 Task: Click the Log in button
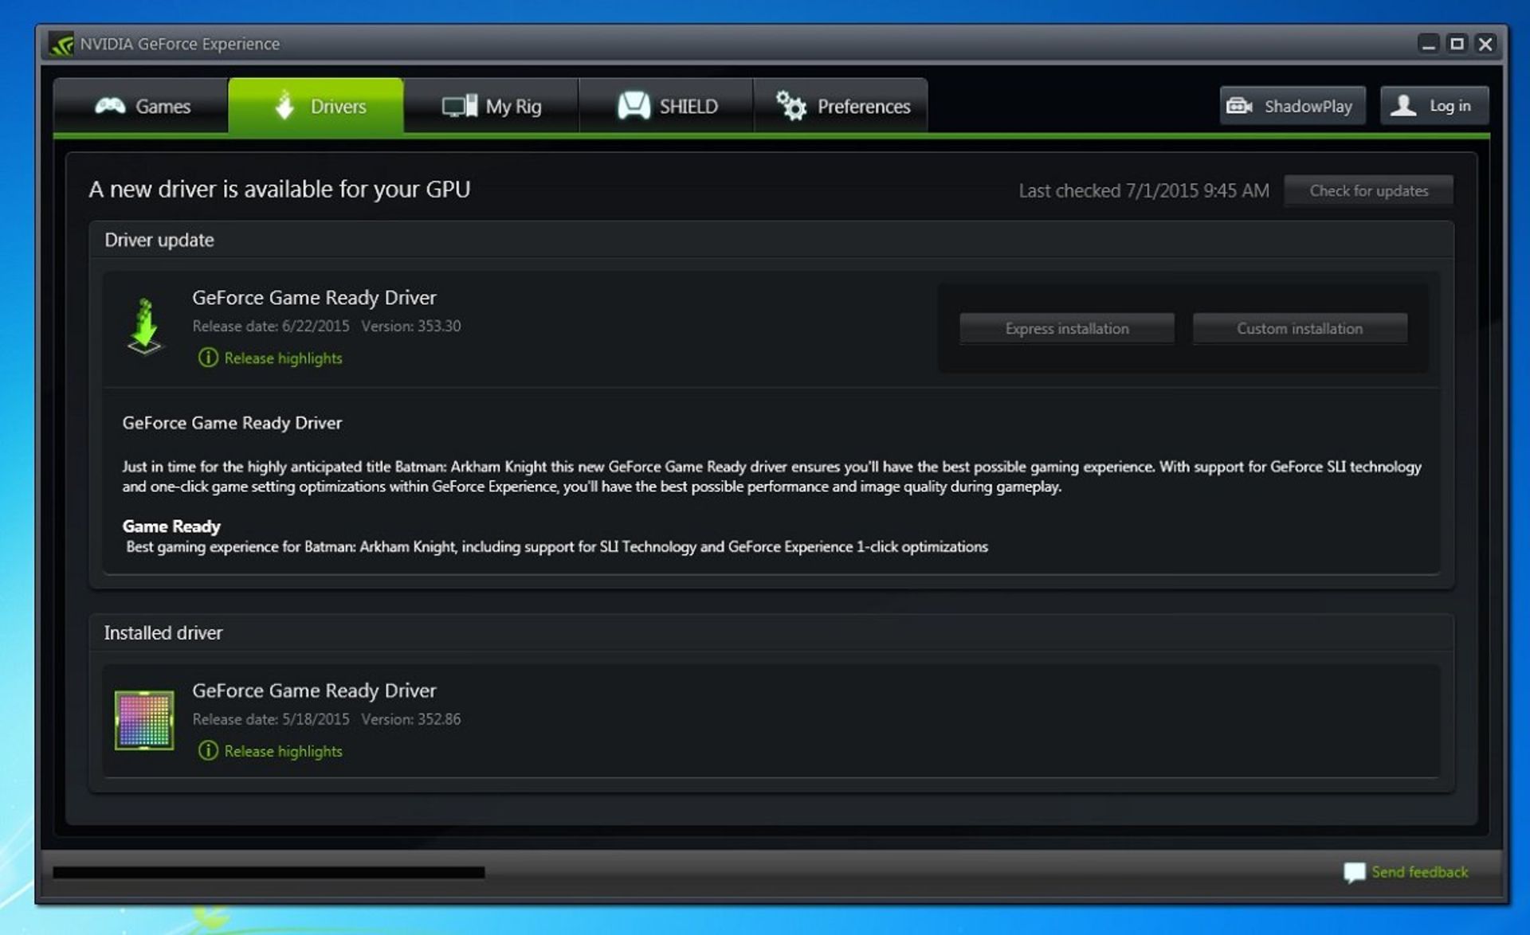coord(1434,106)
